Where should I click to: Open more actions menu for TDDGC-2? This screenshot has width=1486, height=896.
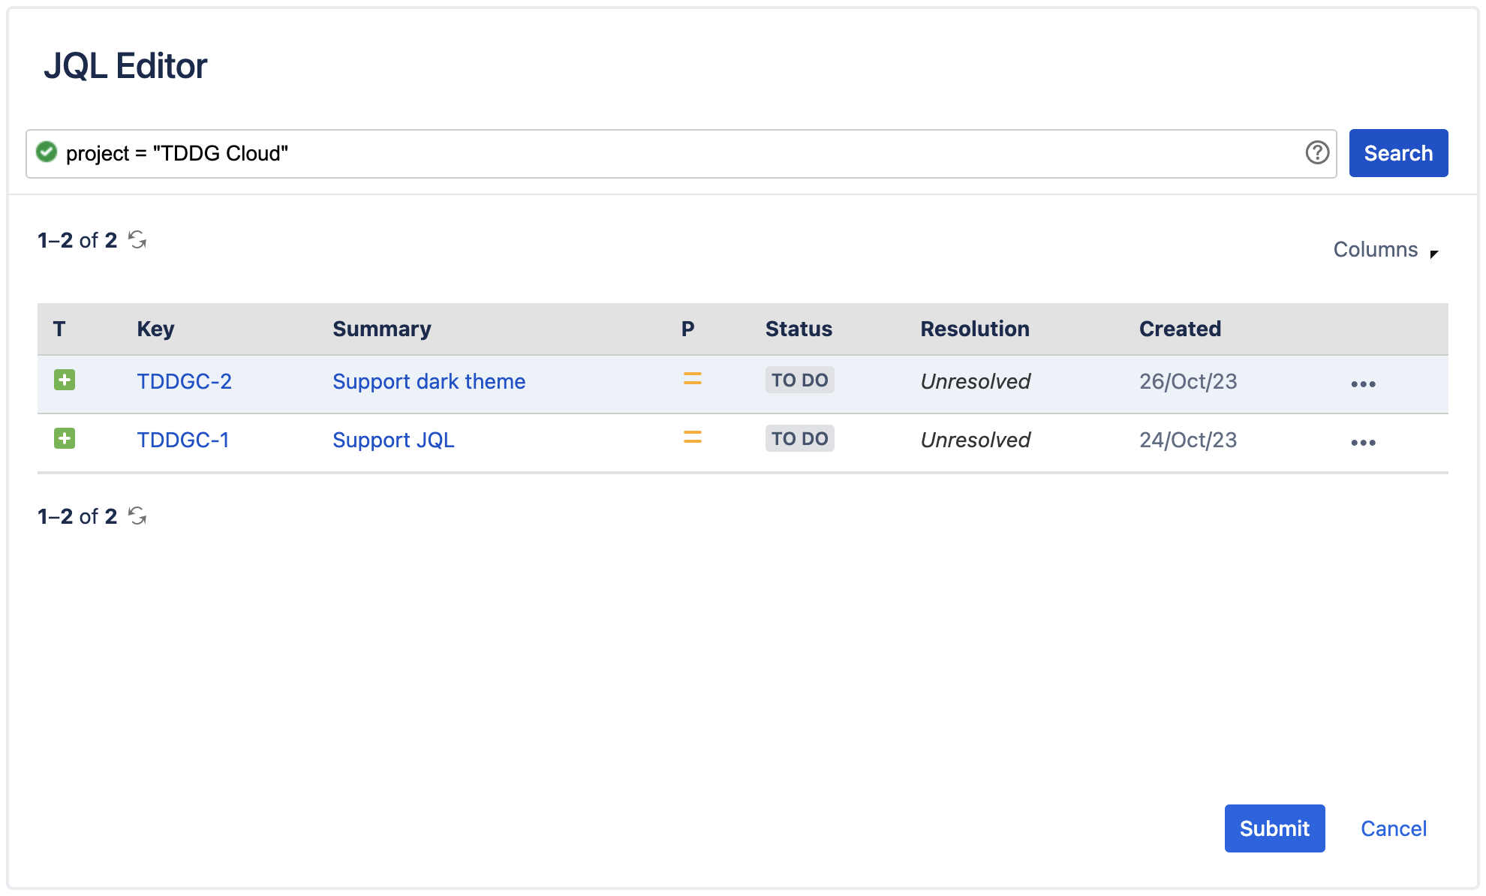click(x=1363, y=384)
